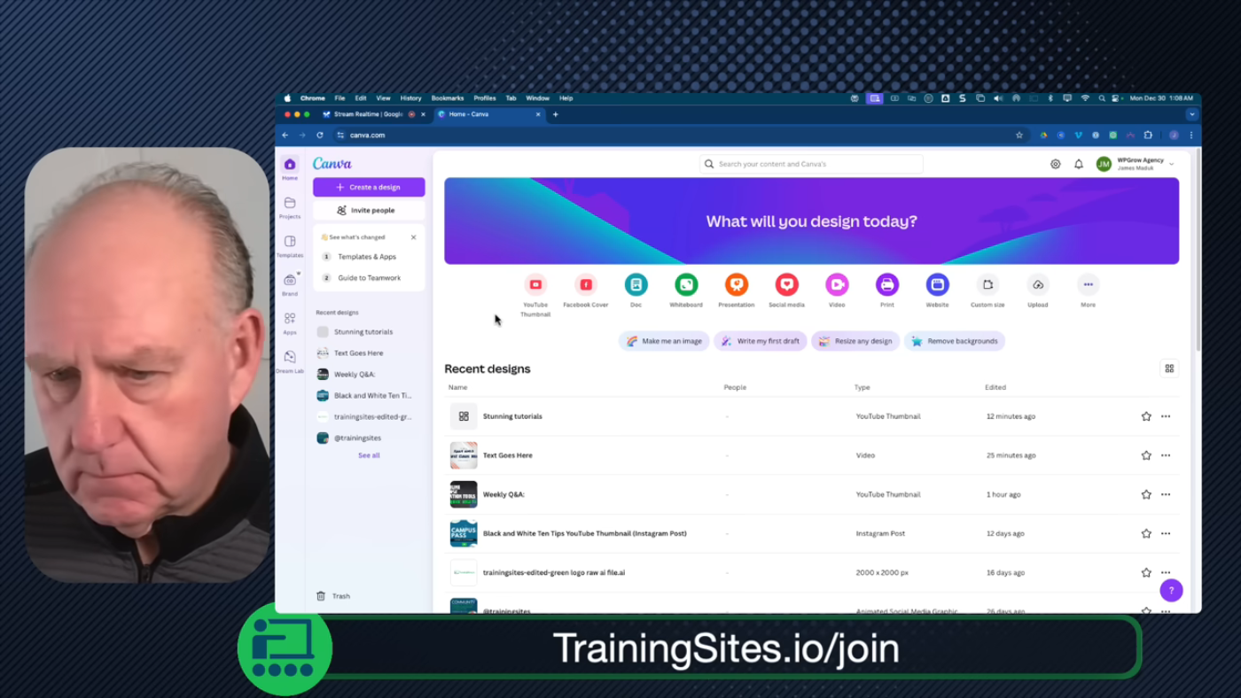Choose the Video design icon
This screenshot has width=1241, height=698.
coord(837,284)
